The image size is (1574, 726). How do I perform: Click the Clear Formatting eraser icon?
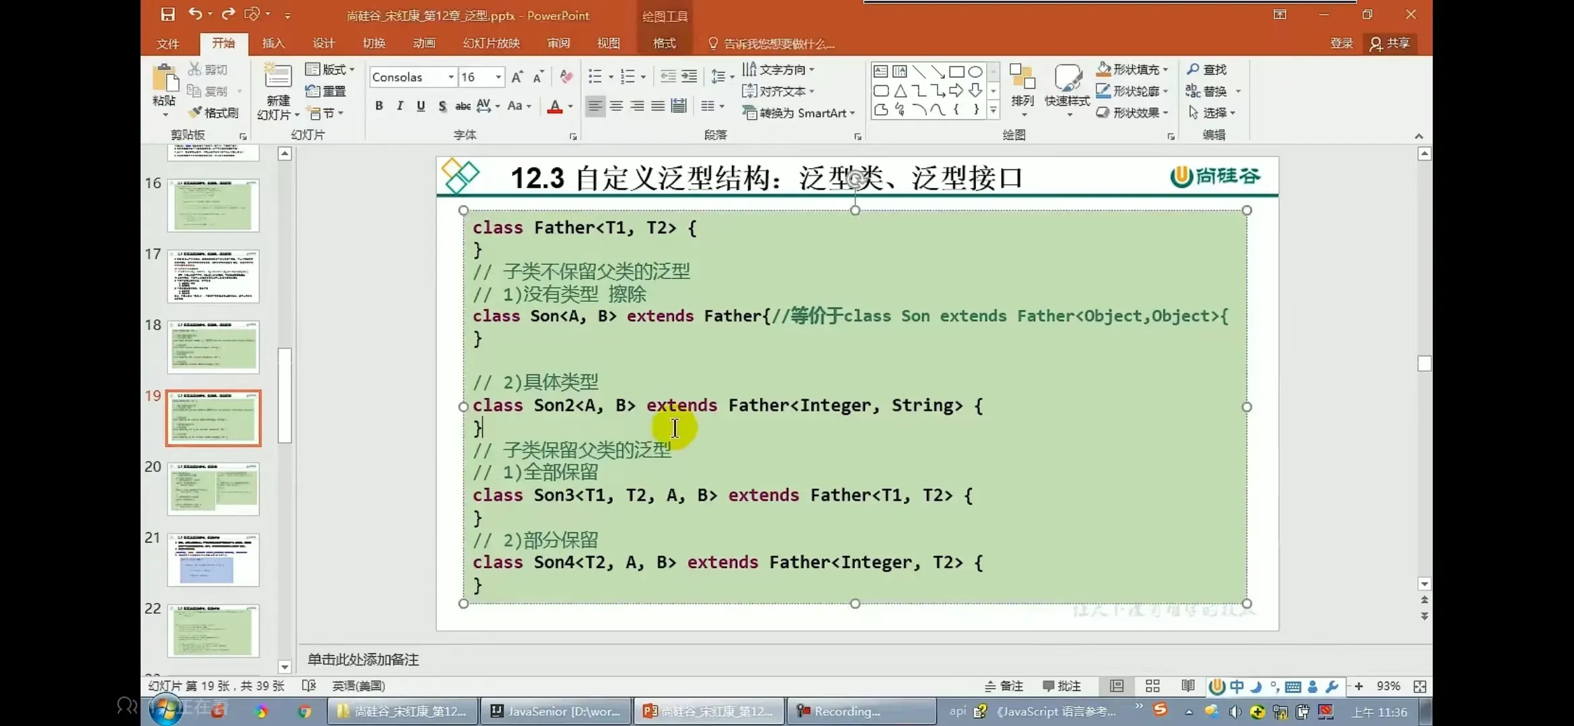coord(566,77)
